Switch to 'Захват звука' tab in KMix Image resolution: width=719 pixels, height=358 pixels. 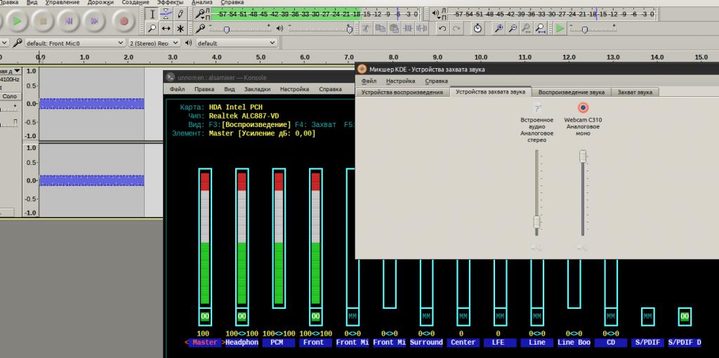click(635, 92)
